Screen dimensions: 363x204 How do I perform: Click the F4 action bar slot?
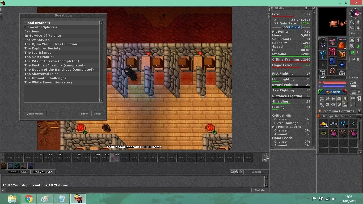click(x=38, y=158)
